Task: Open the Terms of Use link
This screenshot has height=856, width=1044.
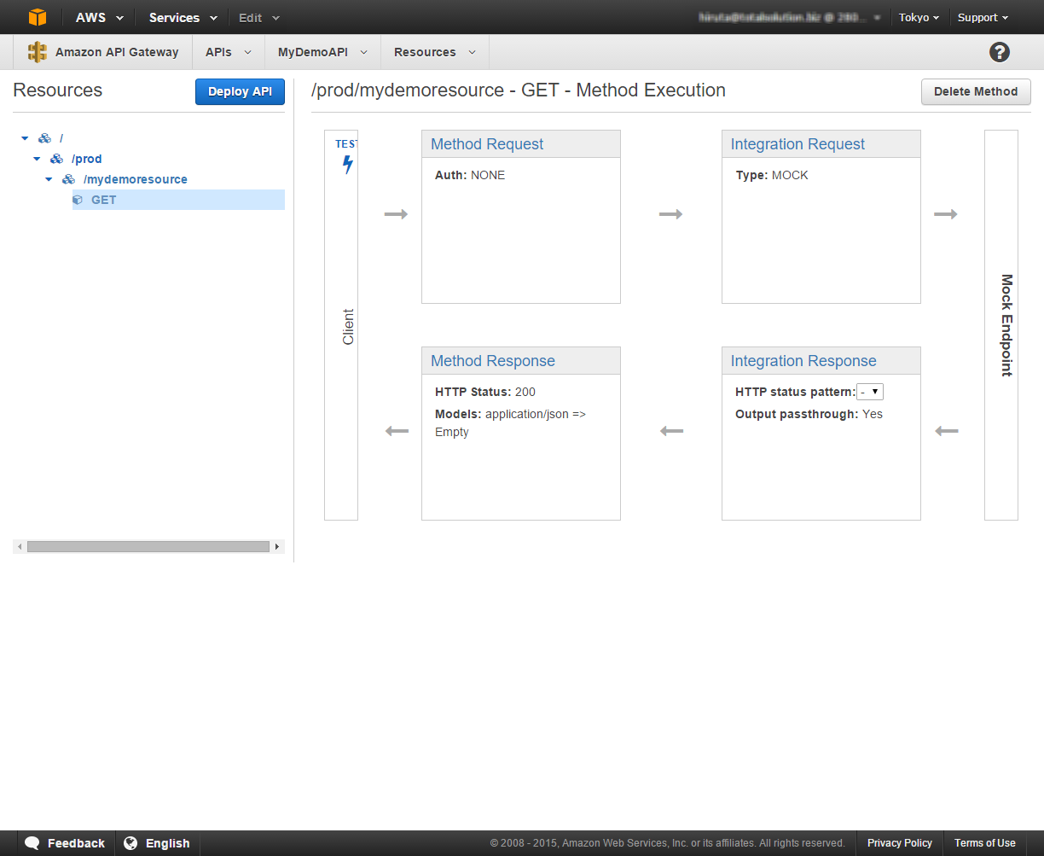Action: point(985,843)
